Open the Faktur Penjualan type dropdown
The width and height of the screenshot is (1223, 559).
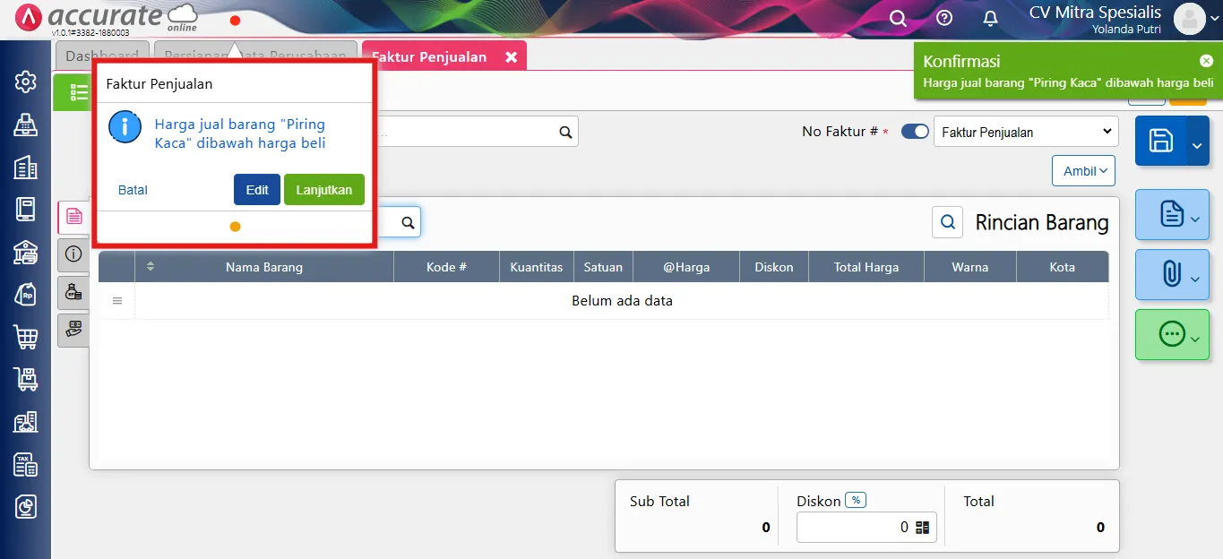pyautogui.click(x=1026, y=132)
